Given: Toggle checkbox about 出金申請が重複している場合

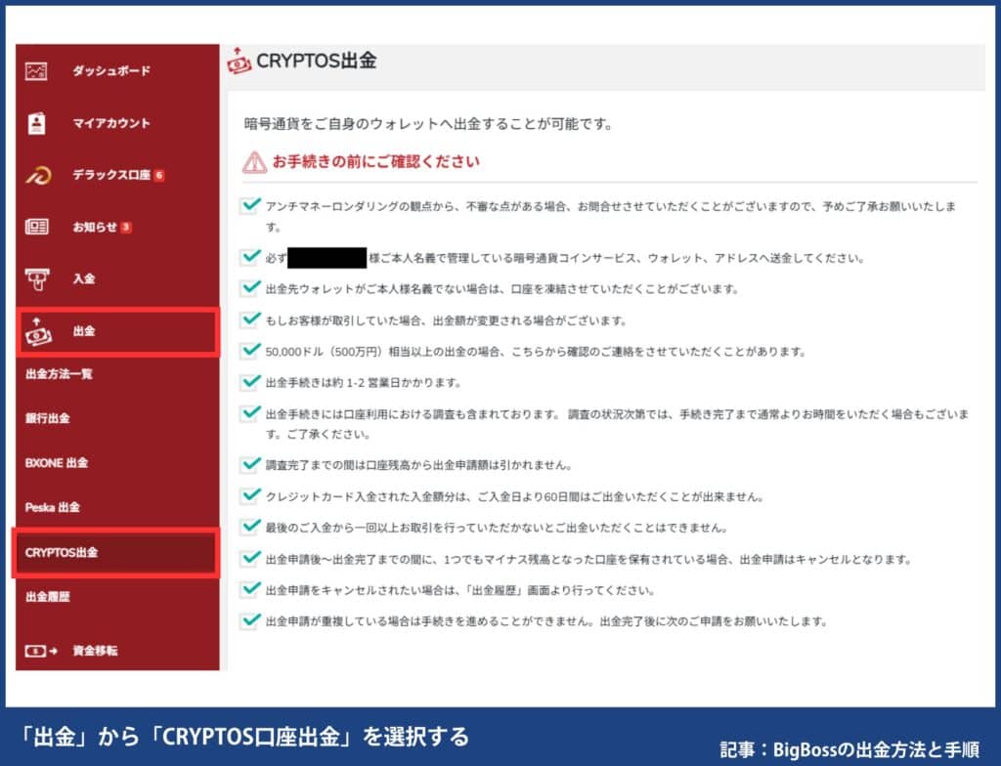Looking at the screenshot, I should click(249, 621).
